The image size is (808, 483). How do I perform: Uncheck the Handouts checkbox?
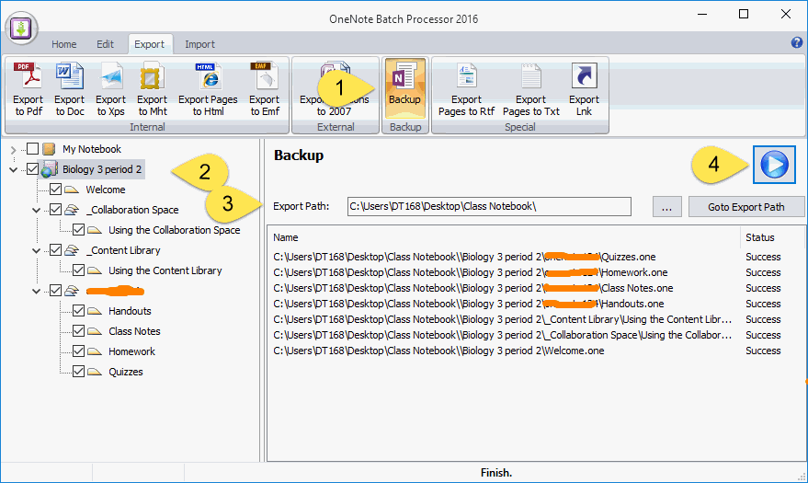tap(78, 311)
